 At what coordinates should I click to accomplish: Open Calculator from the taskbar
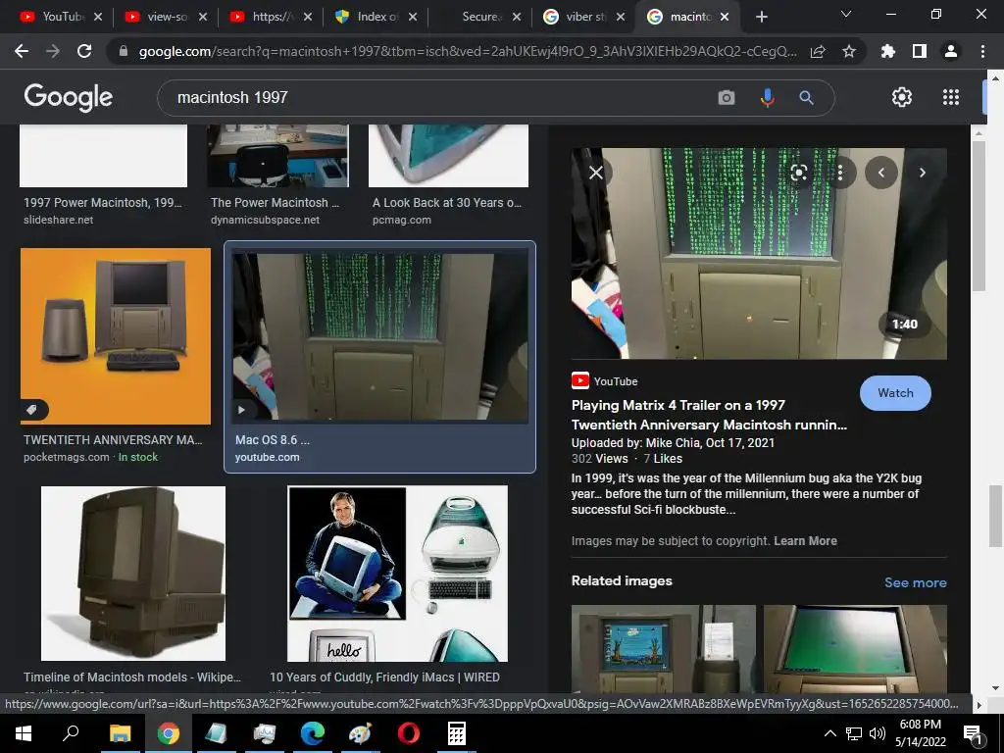click(x=457, y=733)
